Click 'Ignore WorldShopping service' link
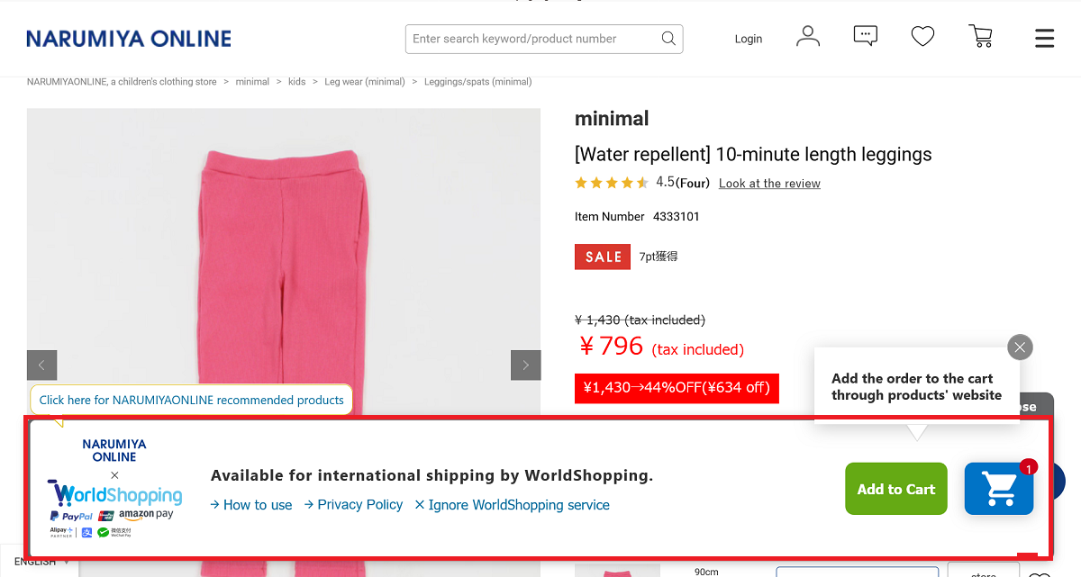The width and height of the screenshot is (1081, 577). [x=512, y=505]
